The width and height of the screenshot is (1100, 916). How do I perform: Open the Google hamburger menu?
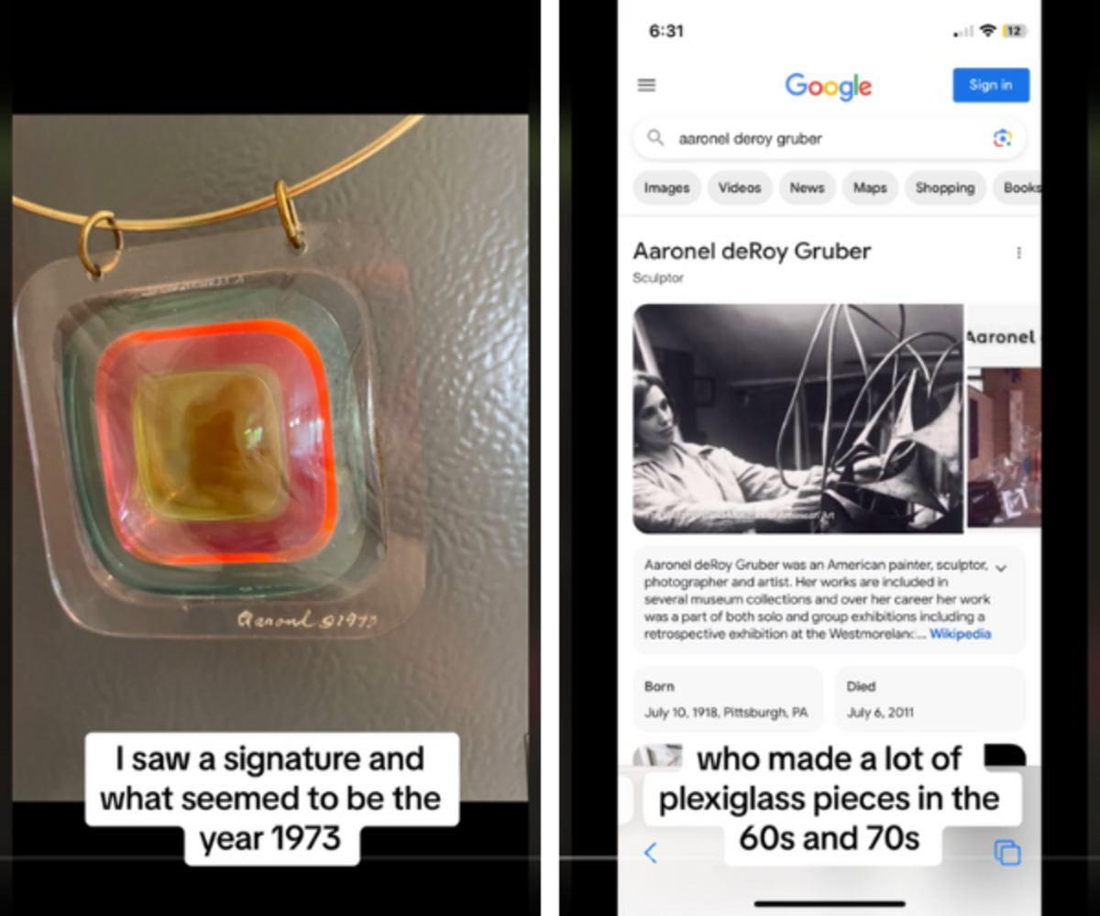pyautogui.click(x=646, y=85)
